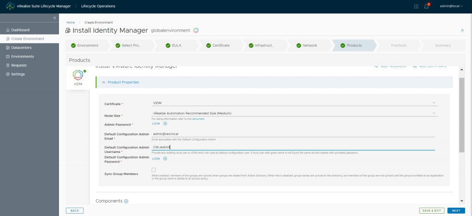472x216 pixels.
Task: Go to Infrastructure wizard step
Action: 265,46
